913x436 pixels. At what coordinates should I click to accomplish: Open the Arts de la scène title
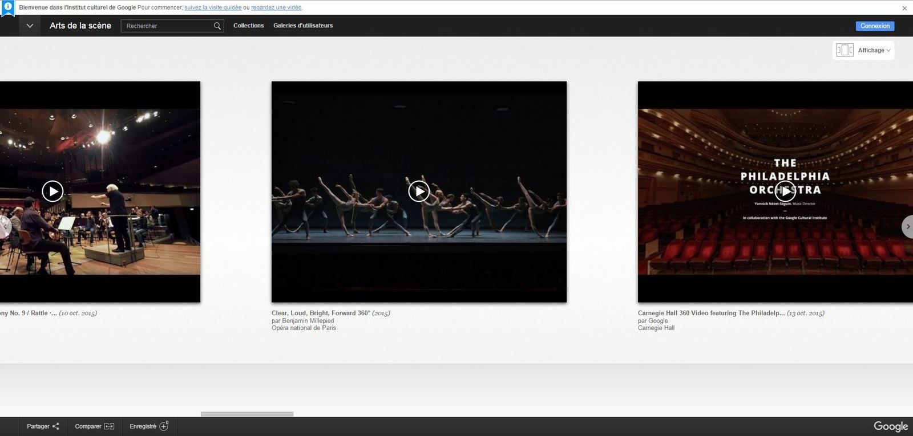pos(80,26)
